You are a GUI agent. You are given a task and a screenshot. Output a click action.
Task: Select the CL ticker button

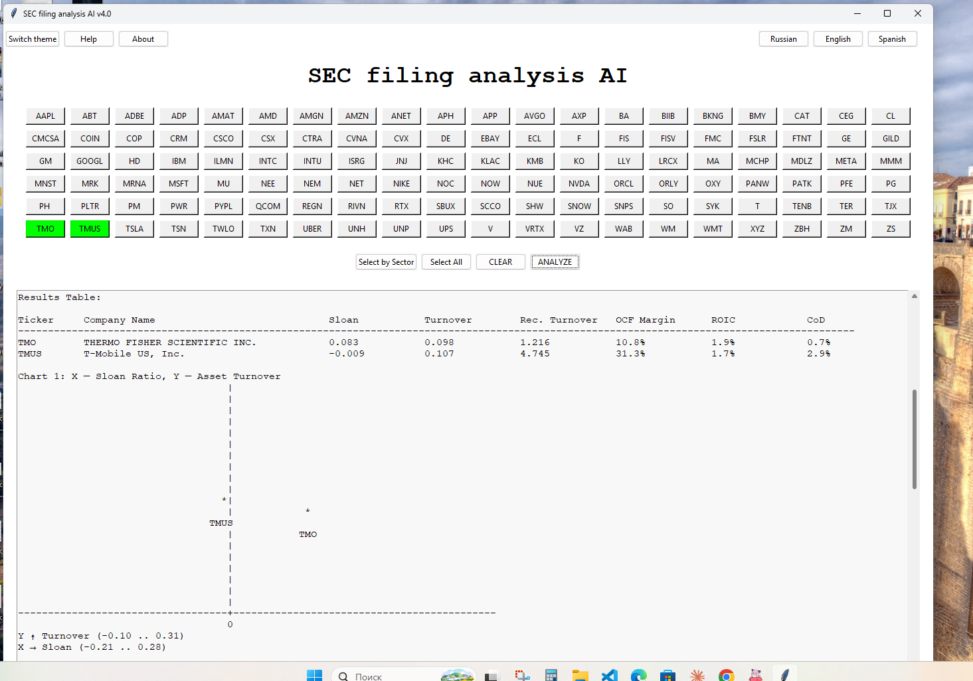click(891, 116)
